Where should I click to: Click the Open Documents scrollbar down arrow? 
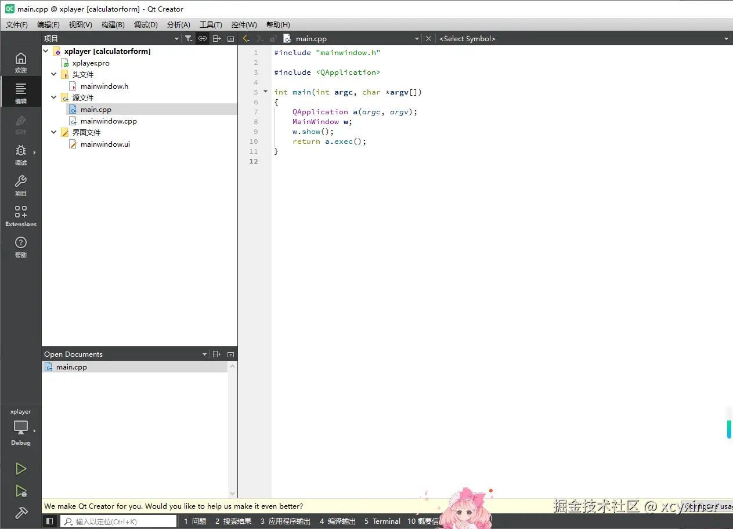click(233, 494)
